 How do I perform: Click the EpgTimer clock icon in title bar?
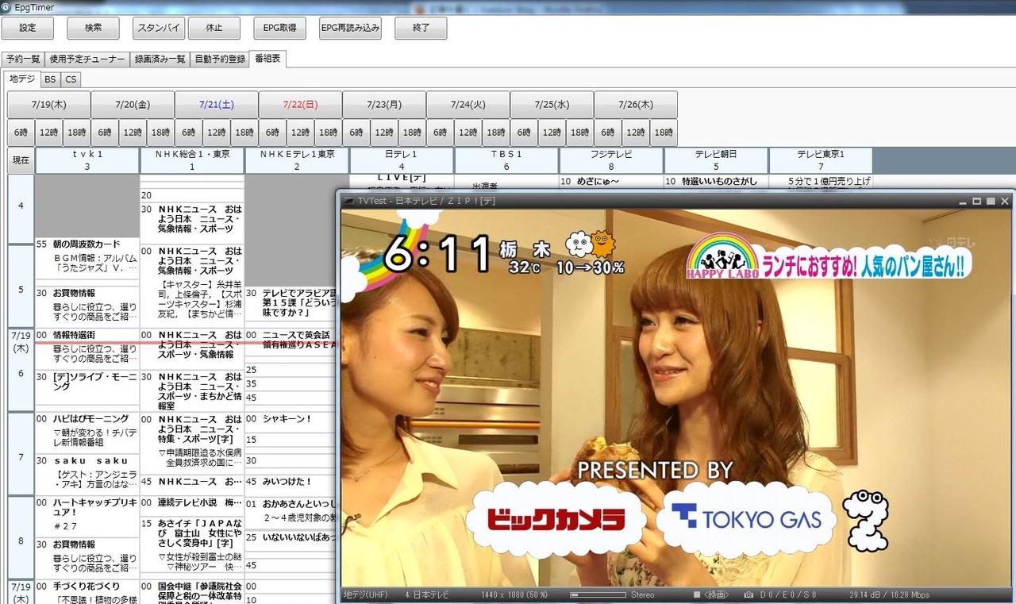pos(7,6)
